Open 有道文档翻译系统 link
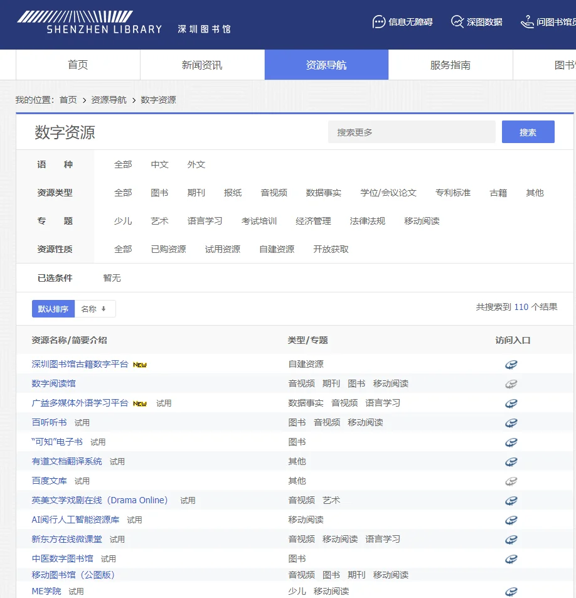The image size is (576, 598). pos(67,461)
